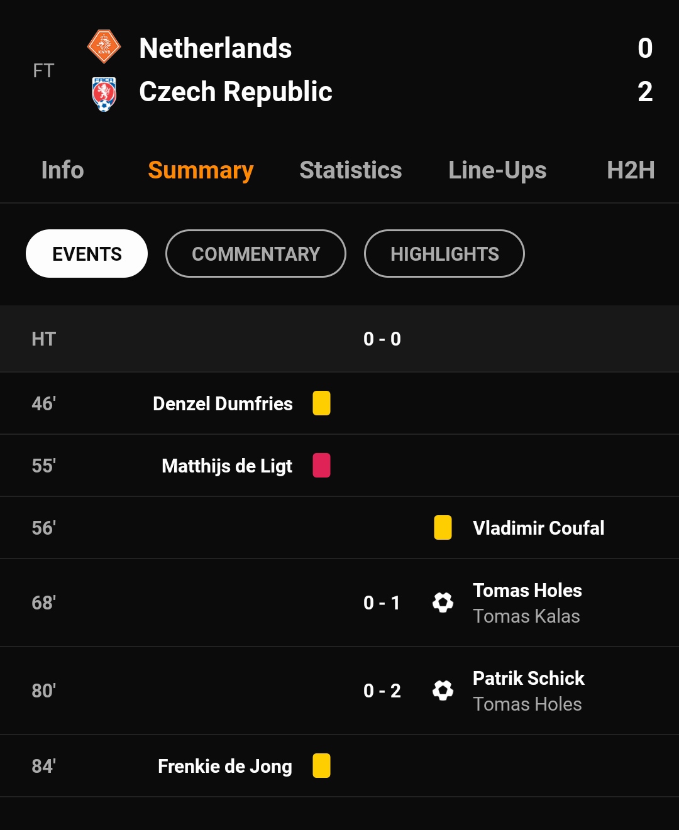Tap the goal ball icon for Patrik Schick
The image size is (679, 830).
click(443, 691)
